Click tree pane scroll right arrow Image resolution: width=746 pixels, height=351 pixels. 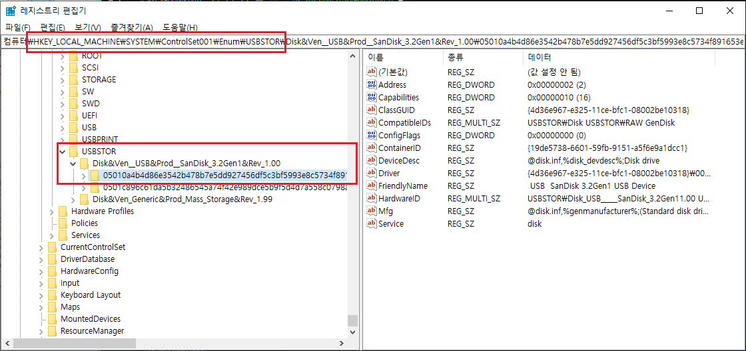coord(342,343)
